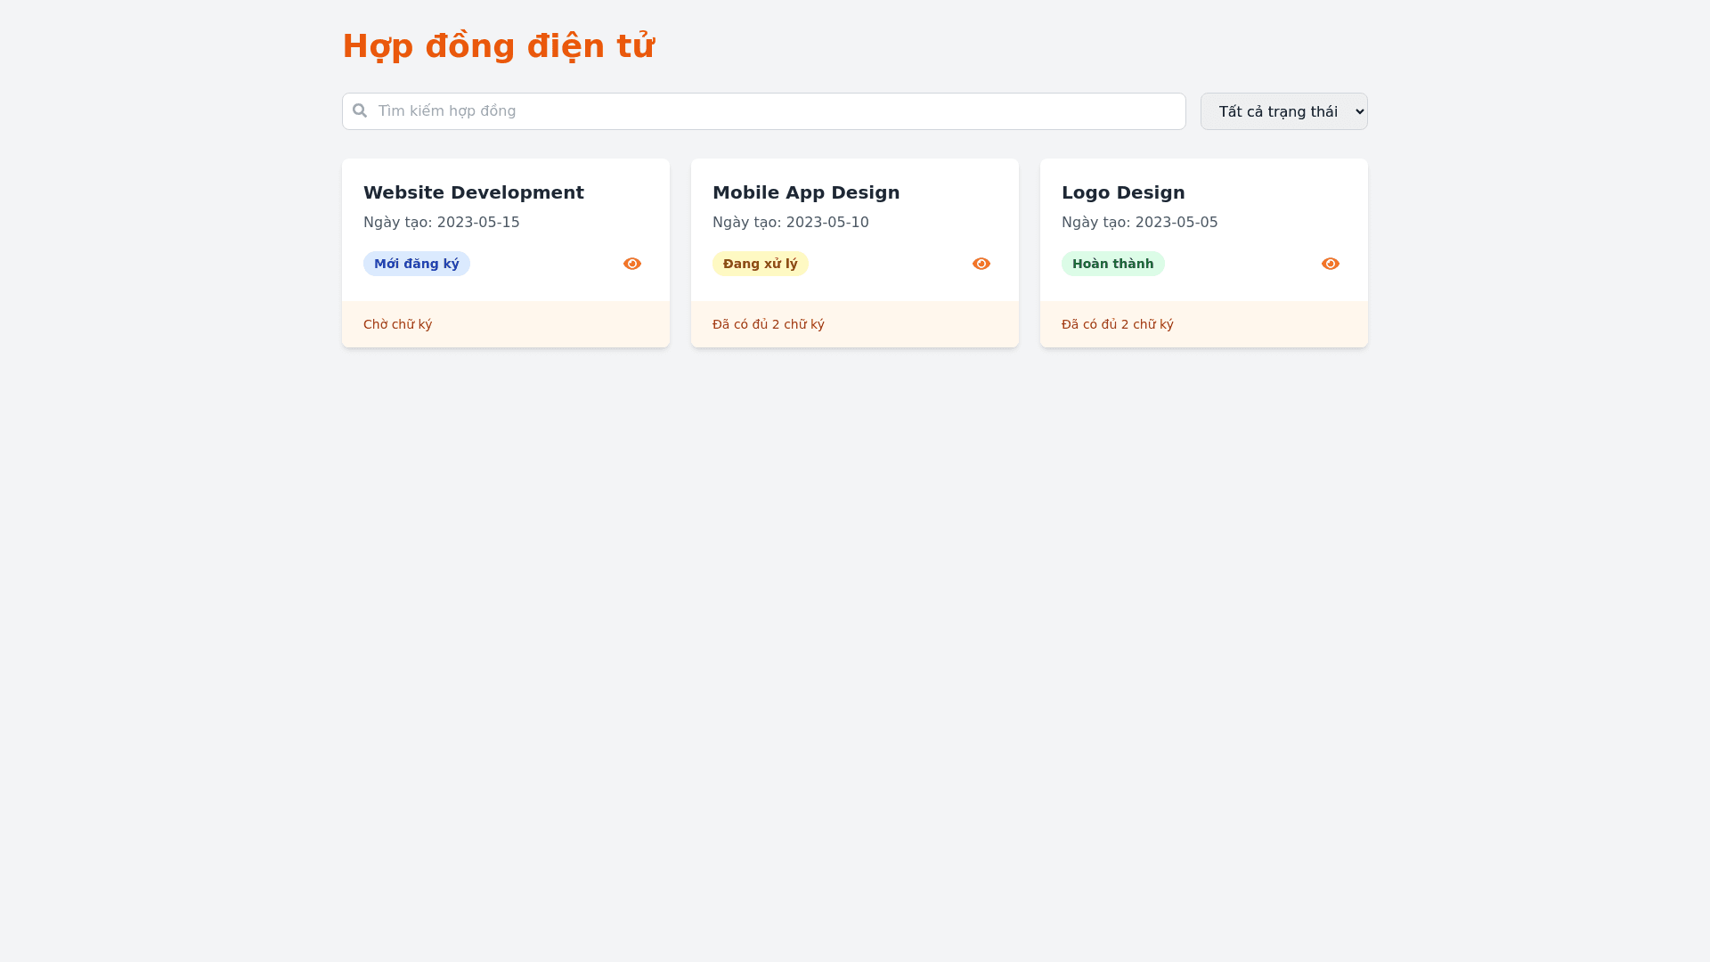Click the magnifying glass search icon

tap(360, 110)
